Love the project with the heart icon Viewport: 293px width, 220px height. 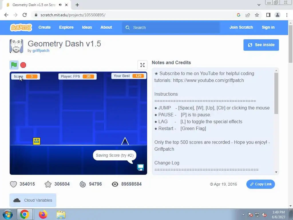(13, 184)
